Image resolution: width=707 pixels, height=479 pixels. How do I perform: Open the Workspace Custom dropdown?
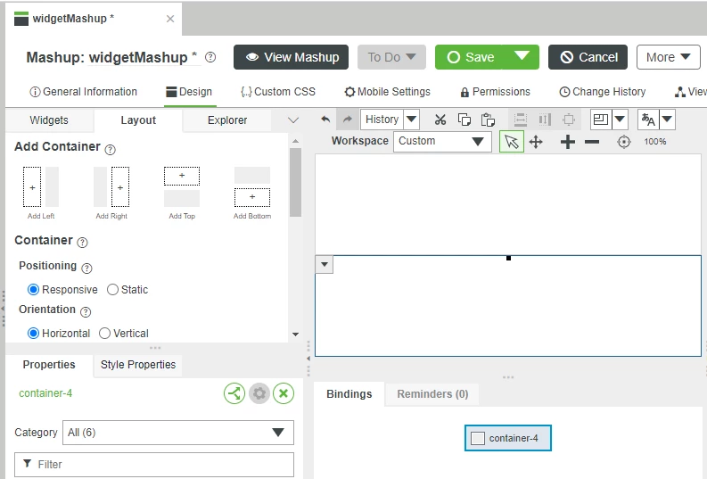(x=442, y=141)
